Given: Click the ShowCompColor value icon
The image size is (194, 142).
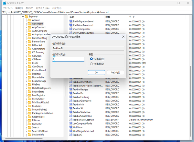Looking at the screenshot, I should point(70,29).
